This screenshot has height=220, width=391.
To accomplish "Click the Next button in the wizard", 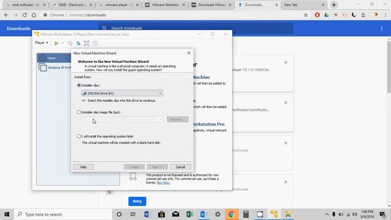I will 158,167.
